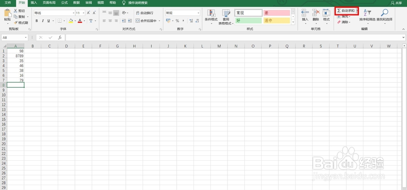This screenshot has width=407, height=190.
Task: Increase decimal places
Action: click(191, 21)
